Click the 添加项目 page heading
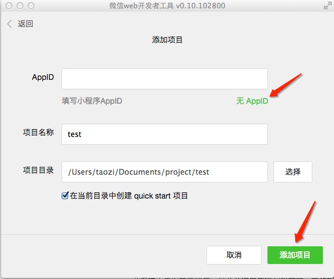Screen dimensions: 334x279 tap(167, 39)
